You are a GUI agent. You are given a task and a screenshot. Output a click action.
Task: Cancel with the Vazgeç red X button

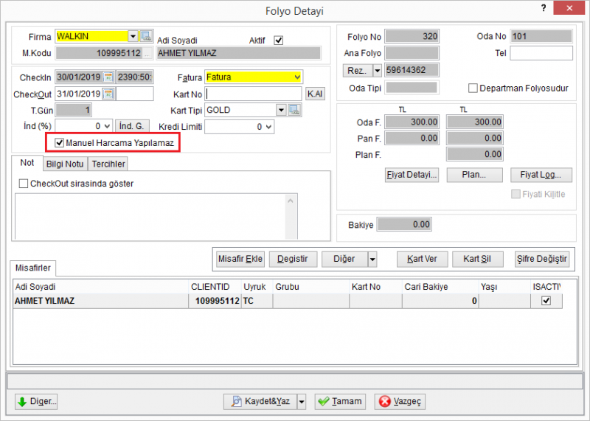[x=400, y=401]
